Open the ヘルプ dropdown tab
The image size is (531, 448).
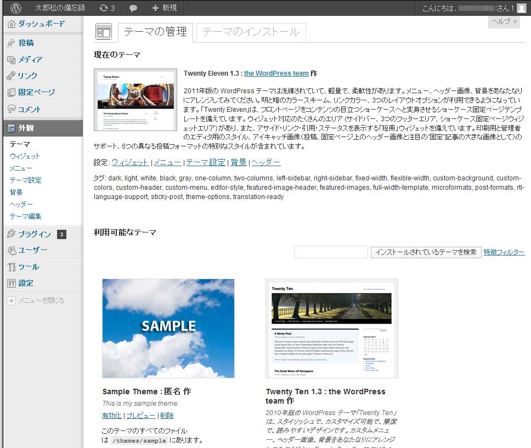504,22
